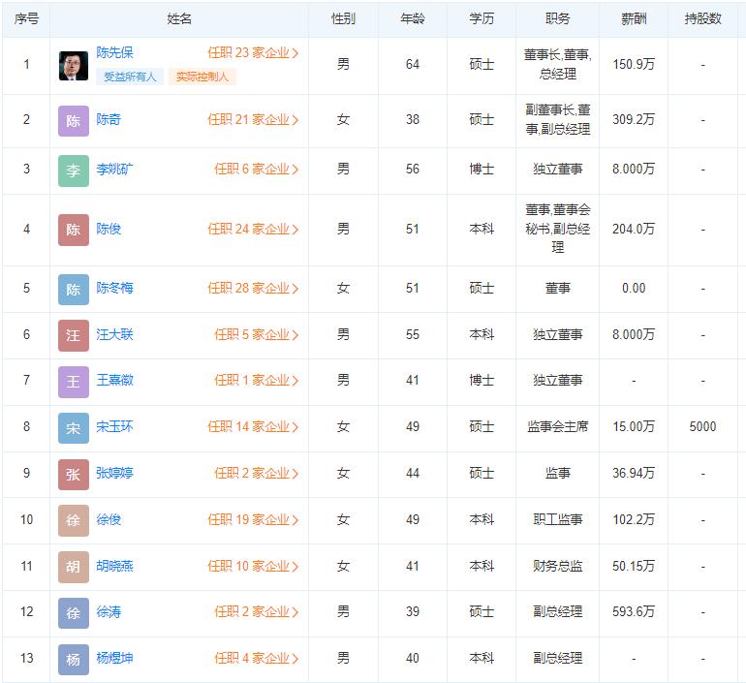Click the 张 avatar for 张婷婷
The height and width of the screenshot is (683, 746).
pos(73,474)
